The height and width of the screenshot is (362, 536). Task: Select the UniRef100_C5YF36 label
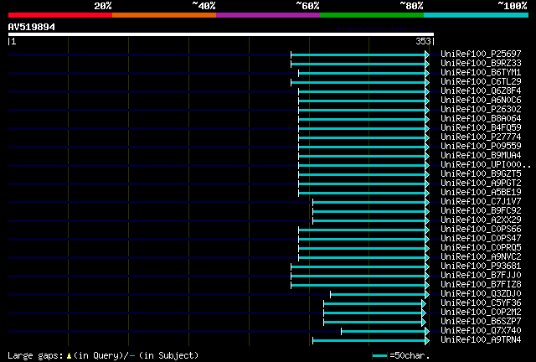click(481, 303)
